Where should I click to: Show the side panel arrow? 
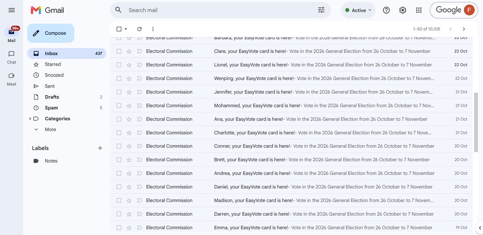[x=480, y=228]
